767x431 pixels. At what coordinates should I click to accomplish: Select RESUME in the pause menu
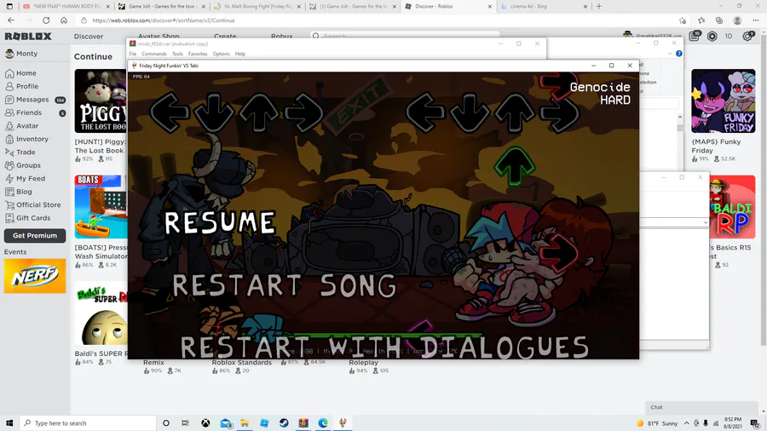pyautogui.click(x=220, y=221)
